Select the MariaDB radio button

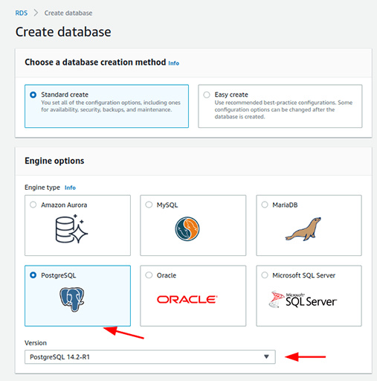tap(265, 205)
